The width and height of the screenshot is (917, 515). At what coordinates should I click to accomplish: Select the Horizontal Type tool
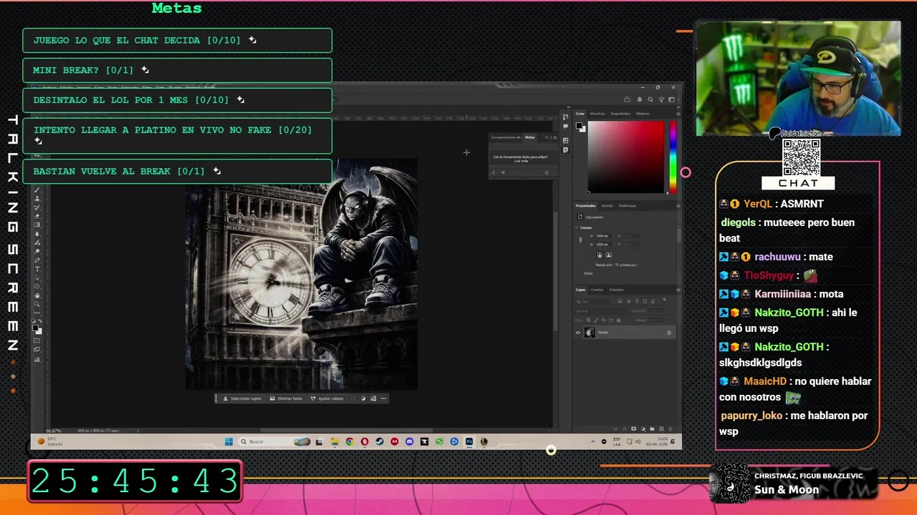coord(37,269)
